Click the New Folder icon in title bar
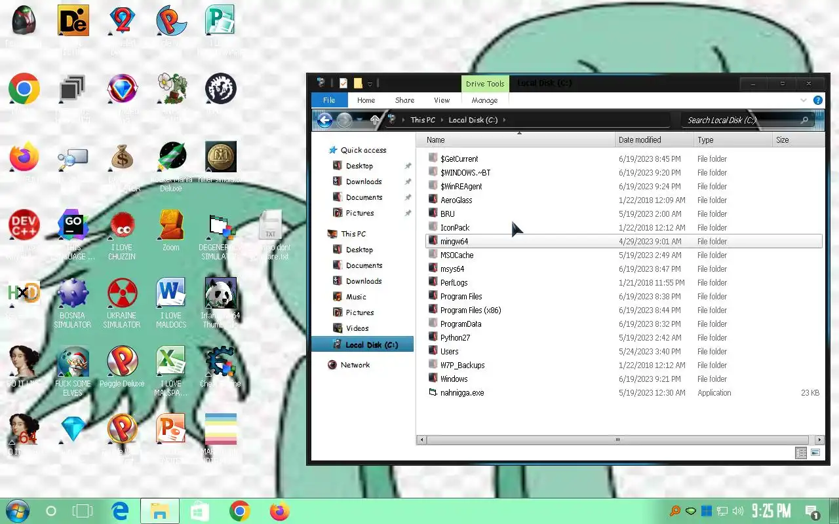Image resolution: width=839 pixels, height=524 pixels. point(358,83)
